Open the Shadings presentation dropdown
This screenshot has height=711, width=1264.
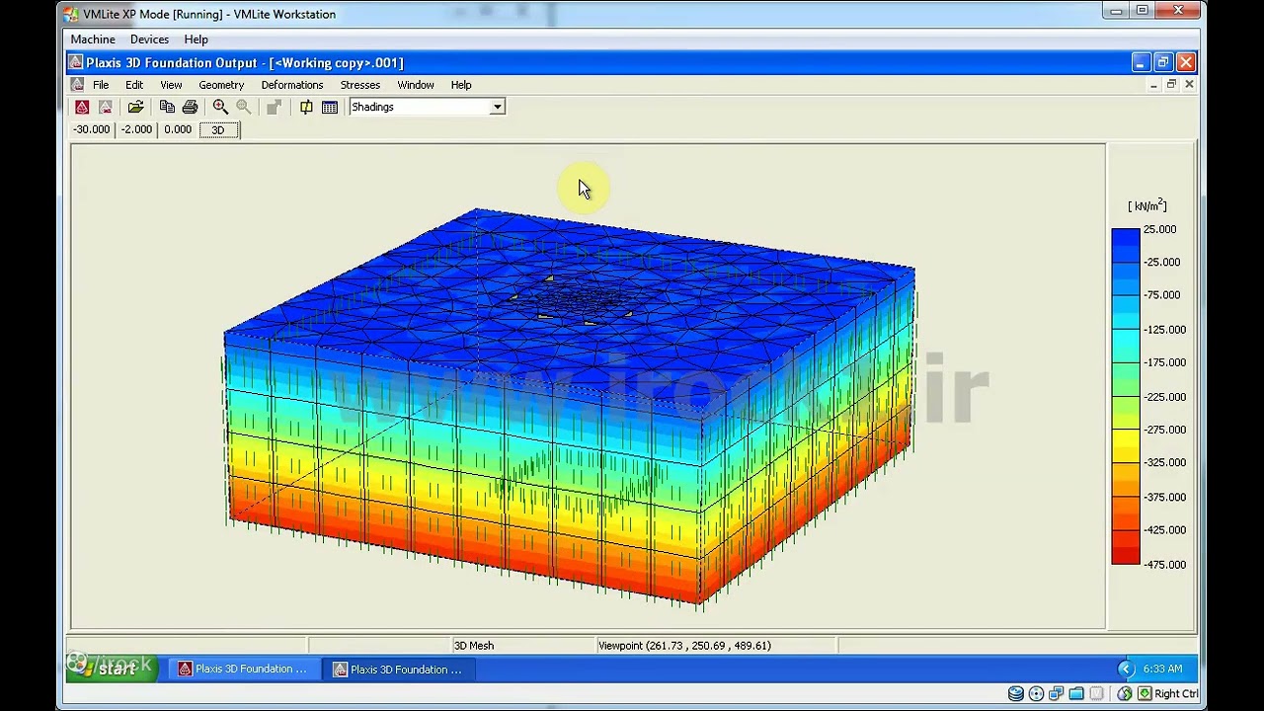click(498, 107)
